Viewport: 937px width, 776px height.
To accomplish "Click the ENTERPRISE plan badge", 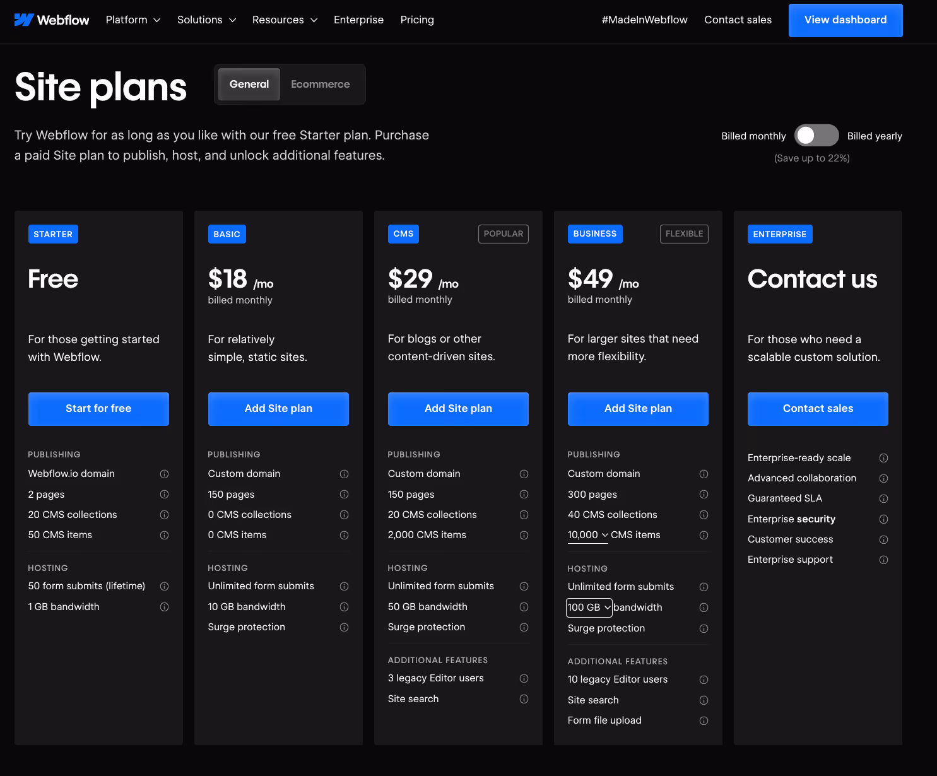I will [780, 234].
